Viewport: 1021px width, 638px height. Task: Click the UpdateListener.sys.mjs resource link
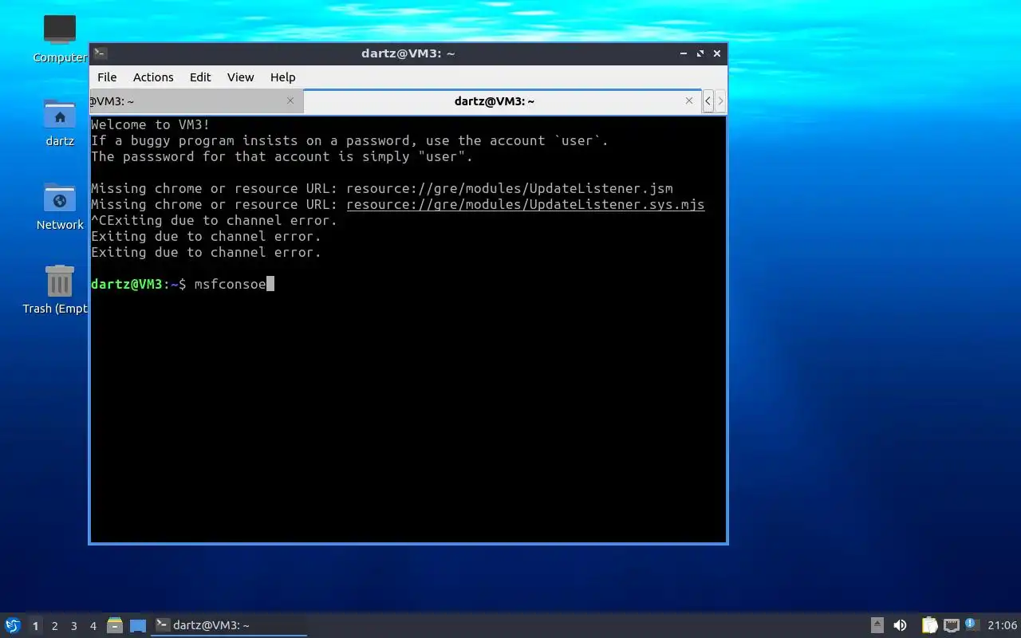click(x=526, y=205)
